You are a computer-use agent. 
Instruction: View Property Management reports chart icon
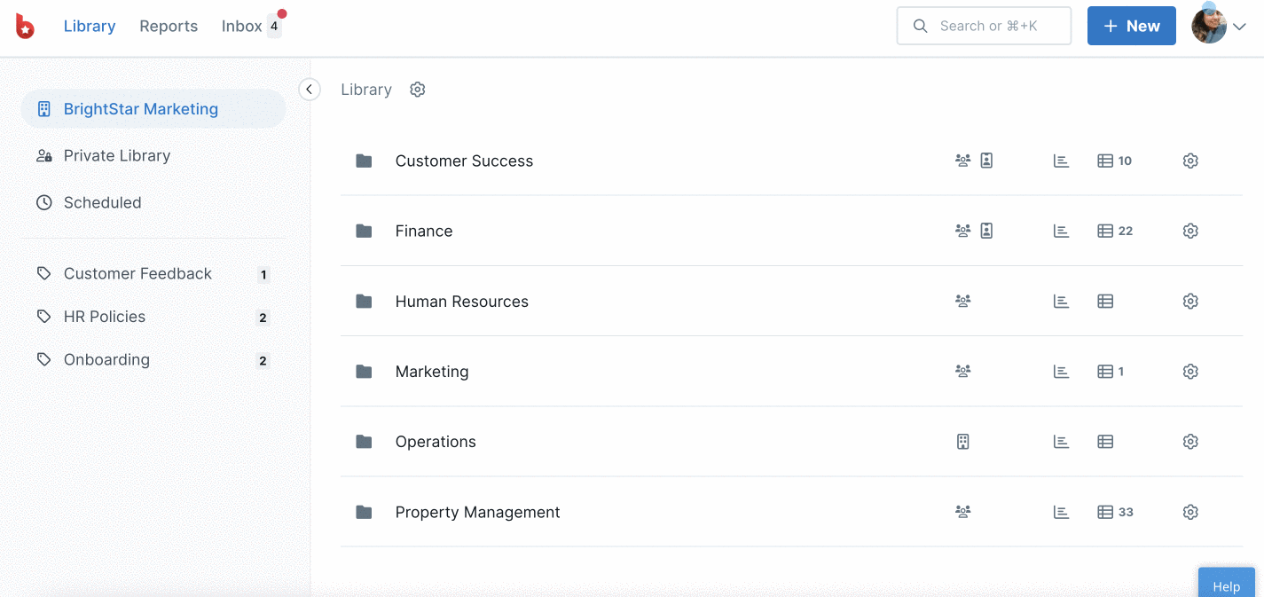1061,512
